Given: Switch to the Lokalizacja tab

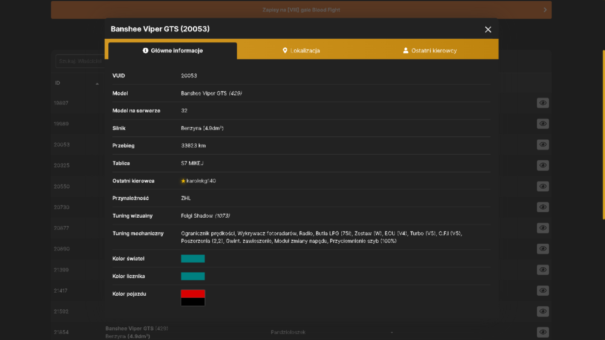Looking at the screenshot, I should tap(301, 51).
